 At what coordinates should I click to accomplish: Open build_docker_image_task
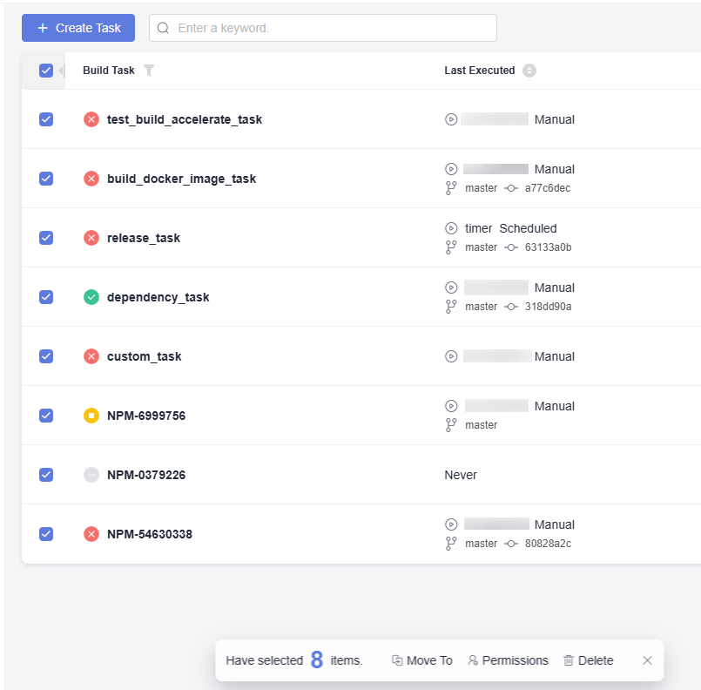[x=181, y=179]
